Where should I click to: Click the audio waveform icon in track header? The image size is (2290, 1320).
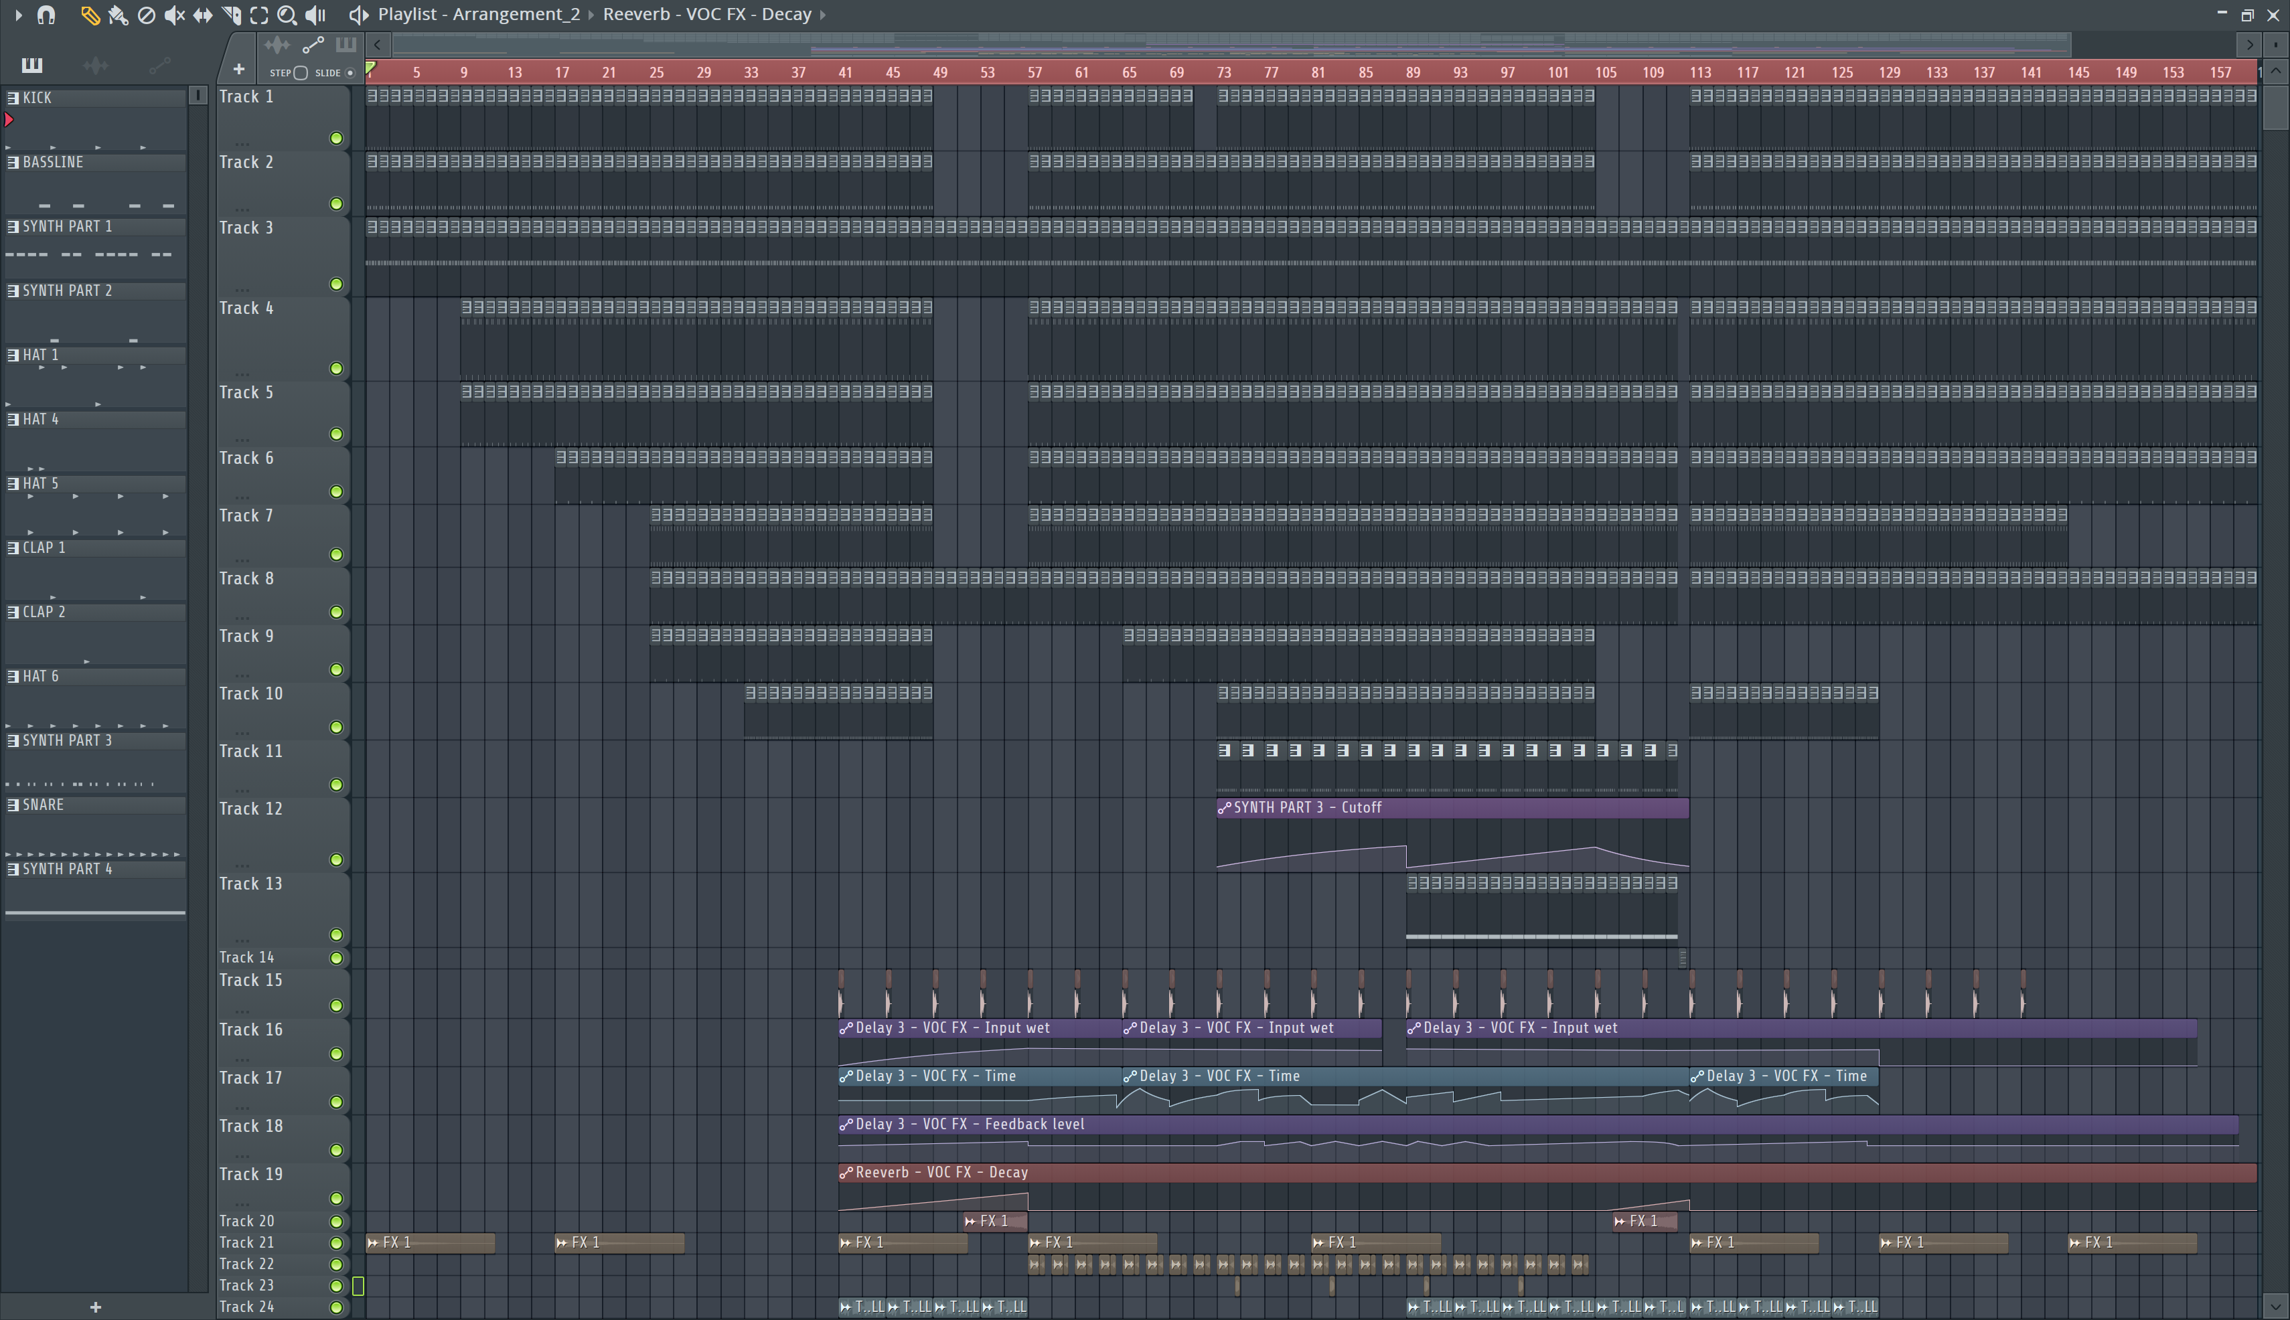[277, 46]
